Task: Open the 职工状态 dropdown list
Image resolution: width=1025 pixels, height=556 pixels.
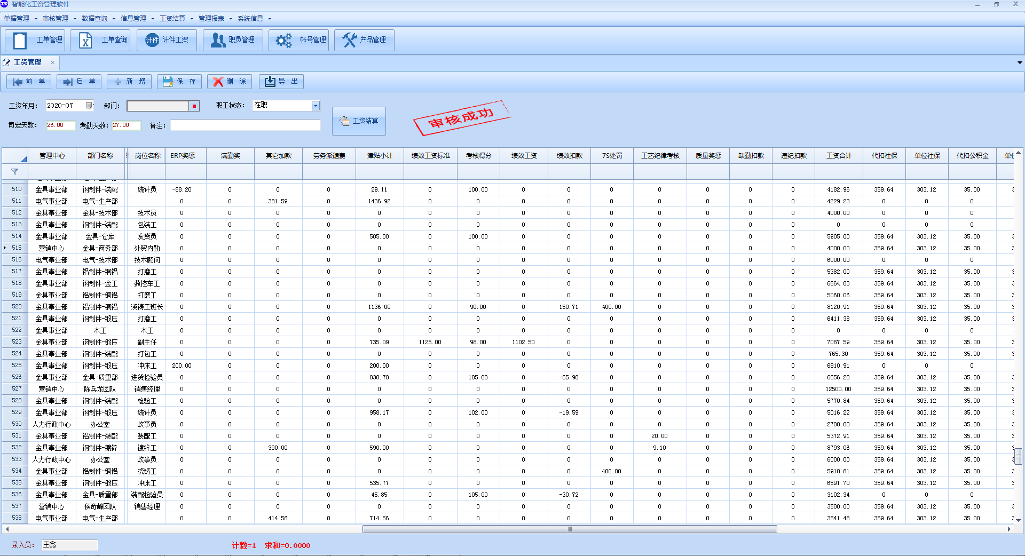Action: 316,106
